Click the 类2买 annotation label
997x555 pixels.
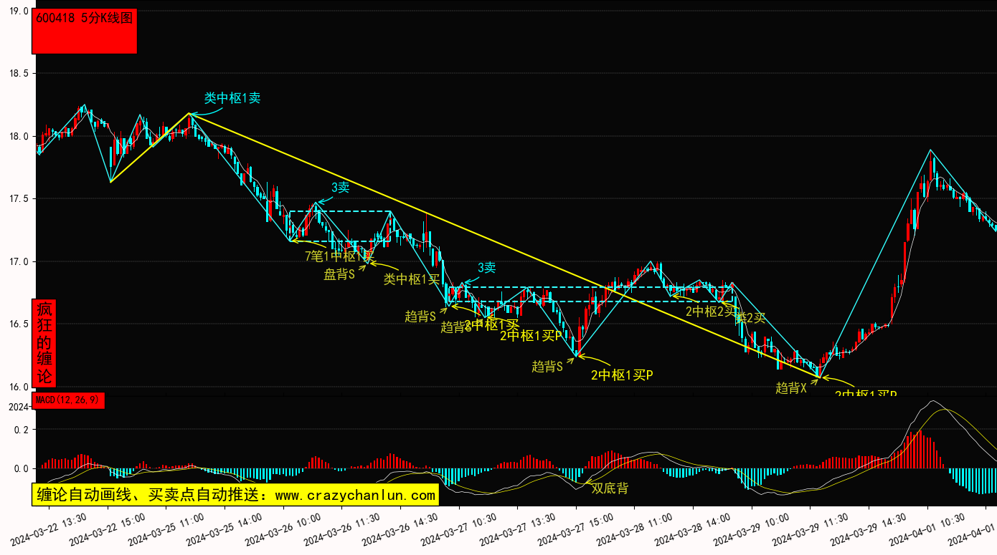click(x=751, y=318)
